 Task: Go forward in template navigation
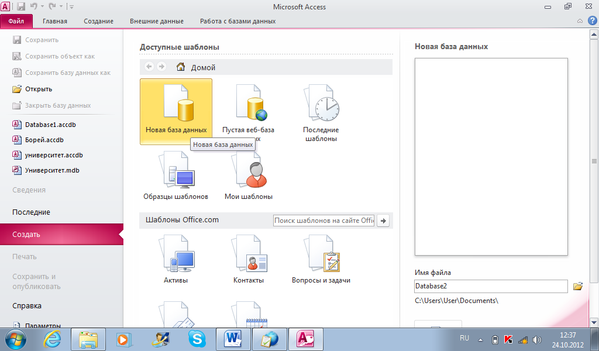161,67
